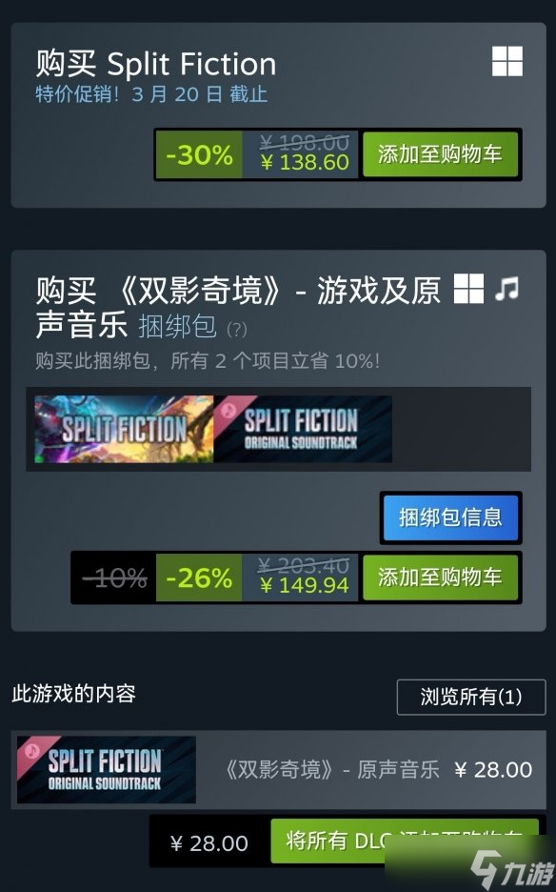Click 浏览所有(1) to browse all content
Viewport: 556px width, 892px height.
[x=470, y=697]
